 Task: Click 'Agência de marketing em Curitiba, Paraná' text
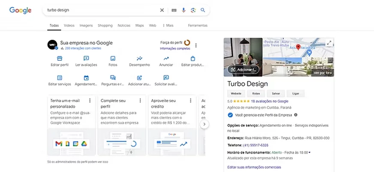(x=259, y=107)
